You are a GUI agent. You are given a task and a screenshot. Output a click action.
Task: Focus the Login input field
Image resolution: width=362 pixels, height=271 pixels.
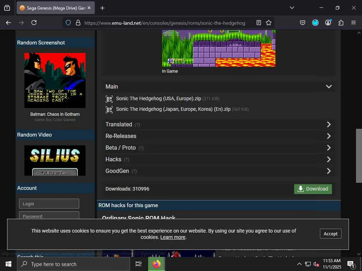click(49, 204)
